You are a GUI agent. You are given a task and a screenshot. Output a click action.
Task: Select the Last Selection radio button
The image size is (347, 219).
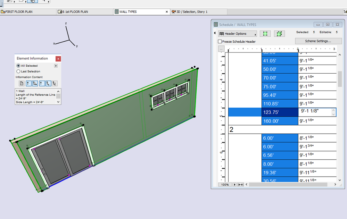[18, 71]
